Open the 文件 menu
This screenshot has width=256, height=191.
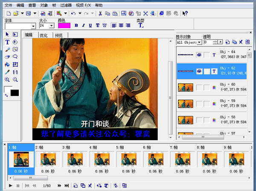point(9,5)
